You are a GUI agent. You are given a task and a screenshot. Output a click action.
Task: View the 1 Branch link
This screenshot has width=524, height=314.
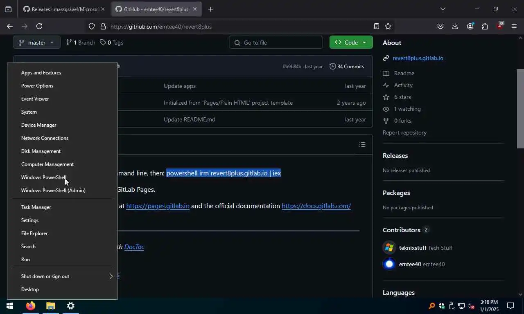point(81,43)
